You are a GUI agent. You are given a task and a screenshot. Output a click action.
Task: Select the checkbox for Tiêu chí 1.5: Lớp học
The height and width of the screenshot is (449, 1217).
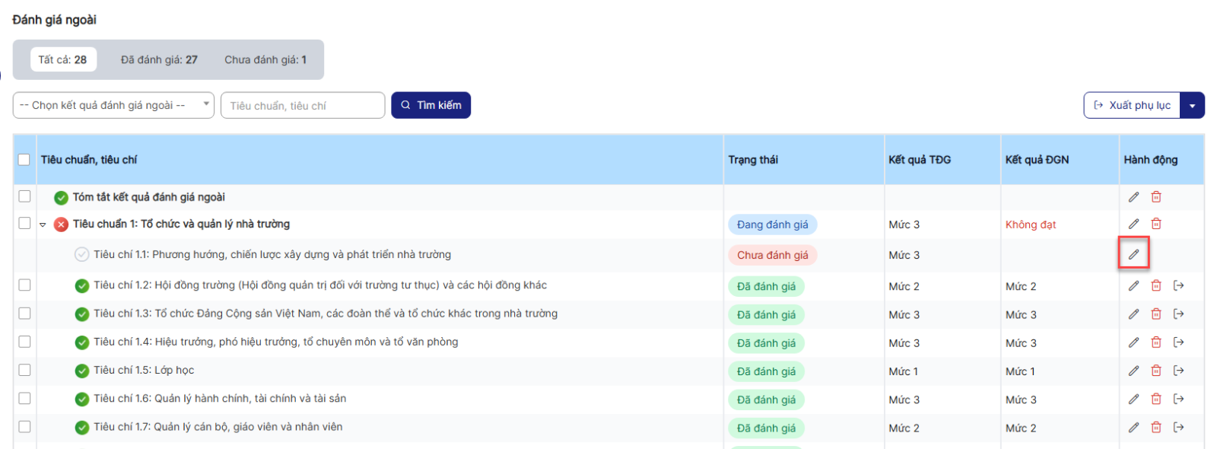[x=24, y=370]
